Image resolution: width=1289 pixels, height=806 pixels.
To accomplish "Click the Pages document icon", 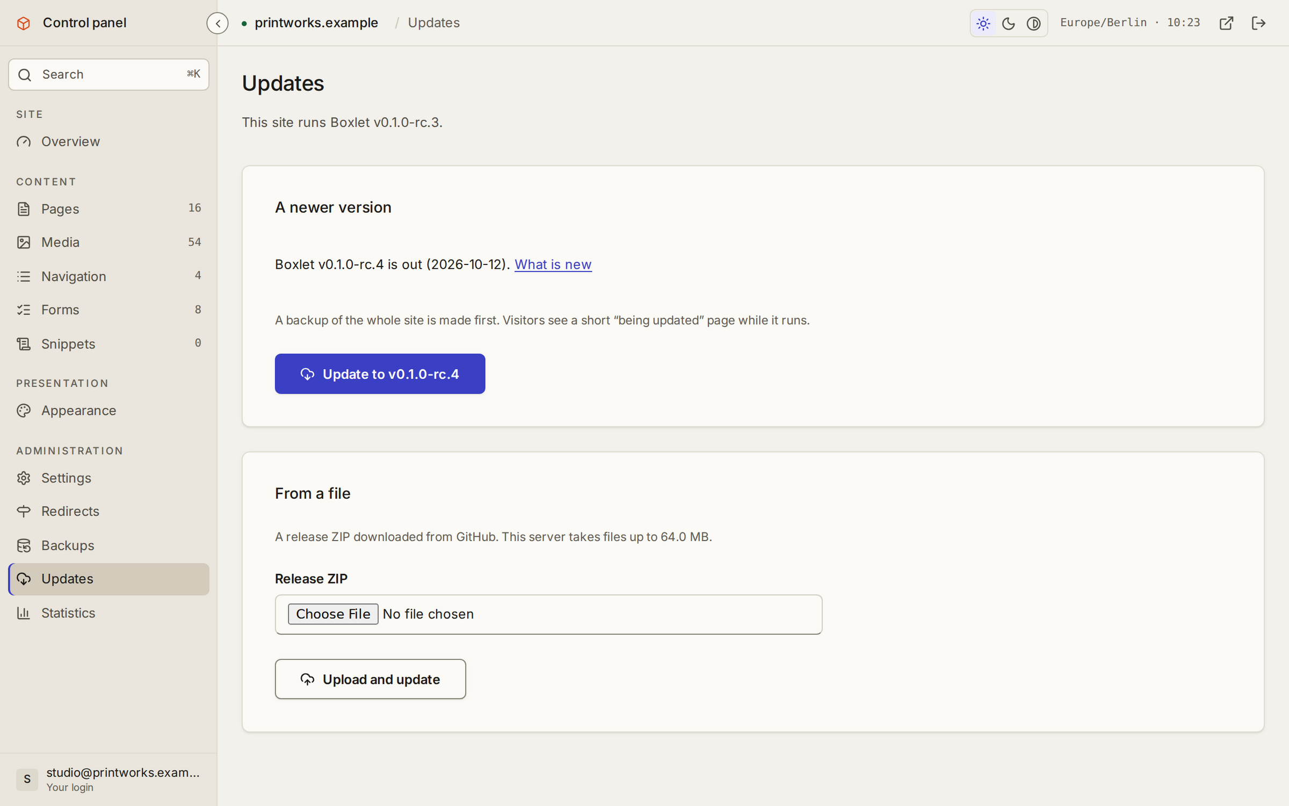I will click(x=24, y=209).
